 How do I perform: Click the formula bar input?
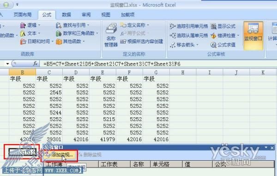[x=158, y=64]
